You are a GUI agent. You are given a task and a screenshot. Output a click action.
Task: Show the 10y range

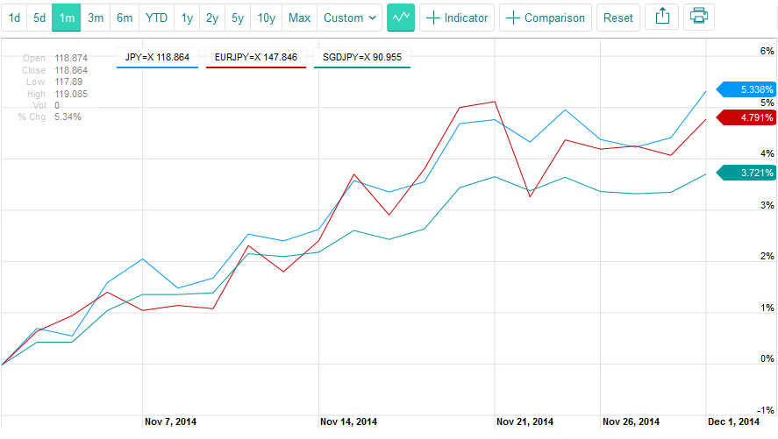click(267, 18)
